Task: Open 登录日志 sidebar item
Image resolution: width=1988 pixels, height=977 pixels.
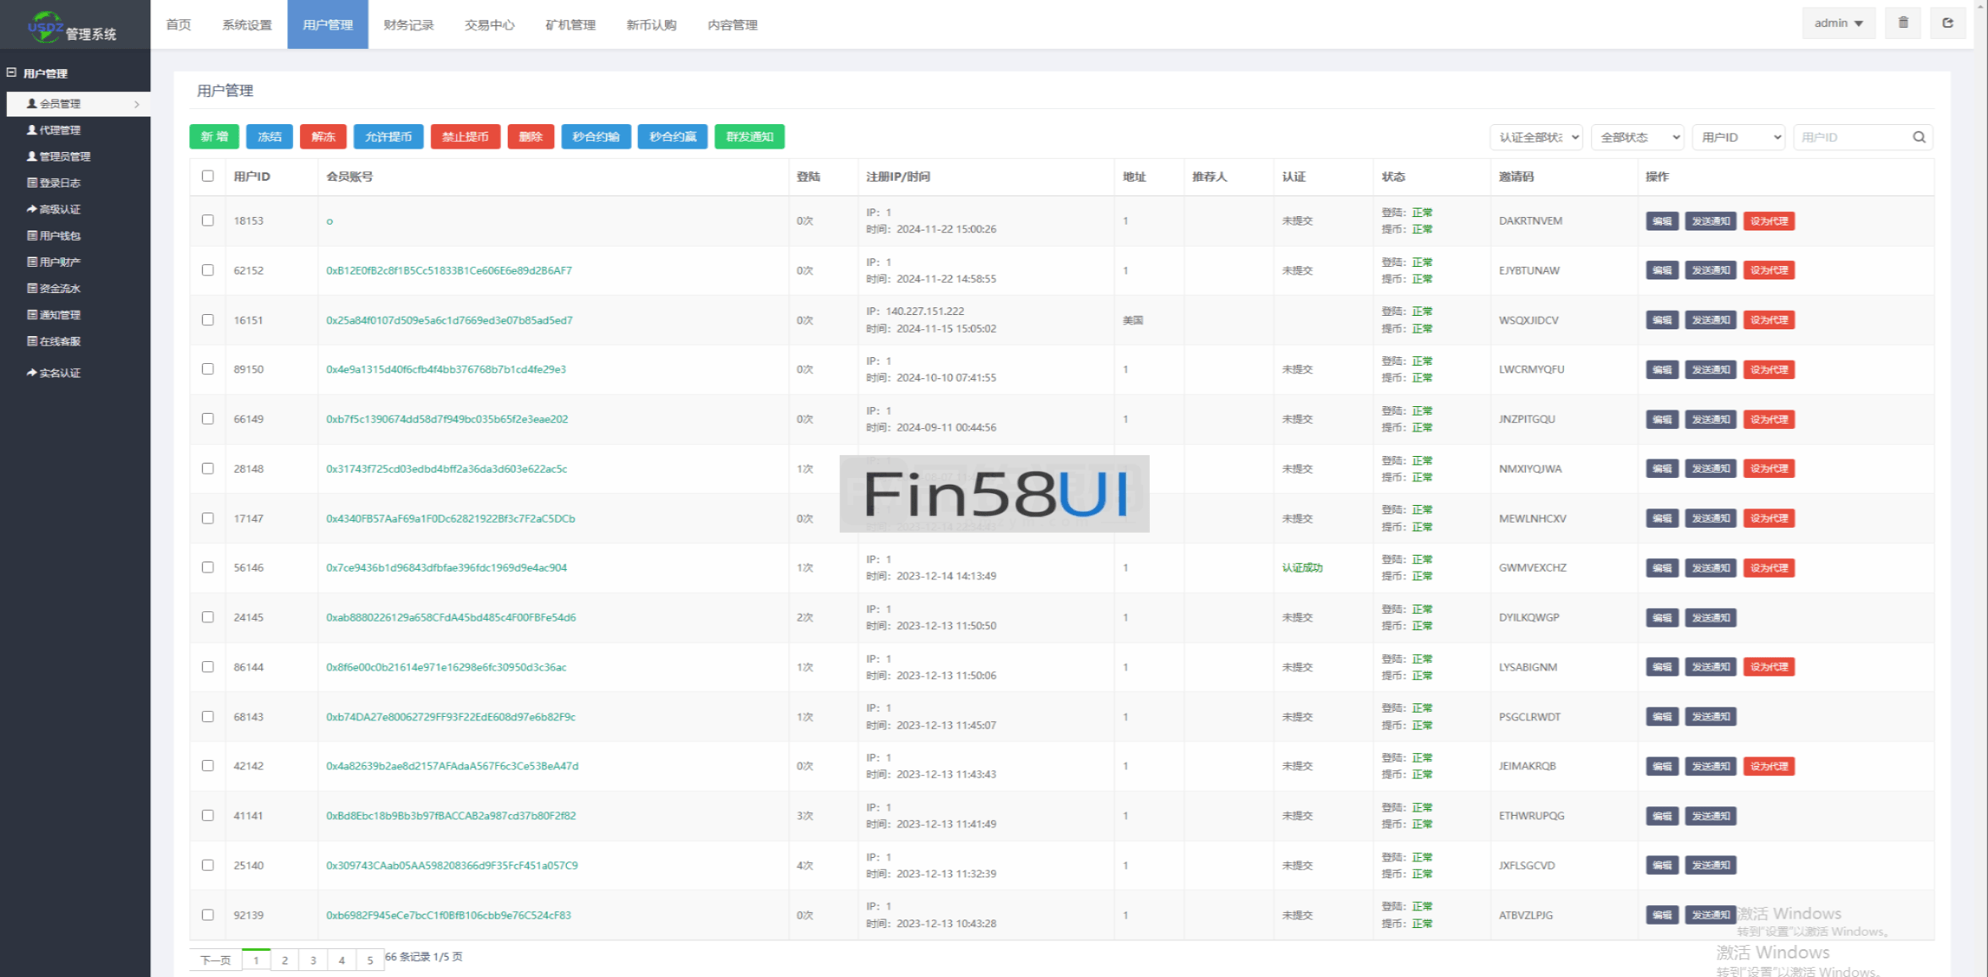Action: pos(59,182)
